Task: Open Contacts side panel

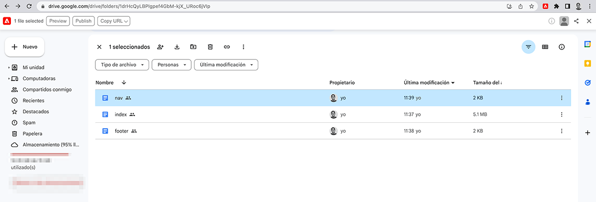Action: pyautogui.click(x=587, y=102)
